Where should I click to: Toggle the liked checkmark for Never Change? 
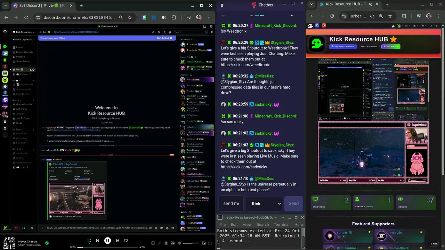(x=47, y=243)
